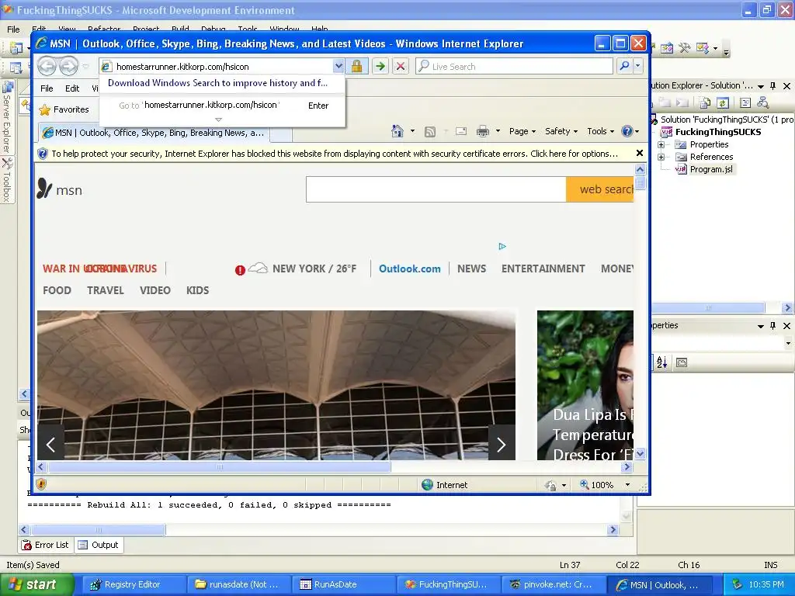The width and height of the screenshot is (795, 596).
Task: Open the File menu in Internet Explorer
Action: [47, 88]
